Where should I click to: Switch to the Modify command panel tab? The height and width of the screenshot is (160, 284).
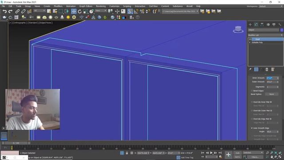(256, 24)
